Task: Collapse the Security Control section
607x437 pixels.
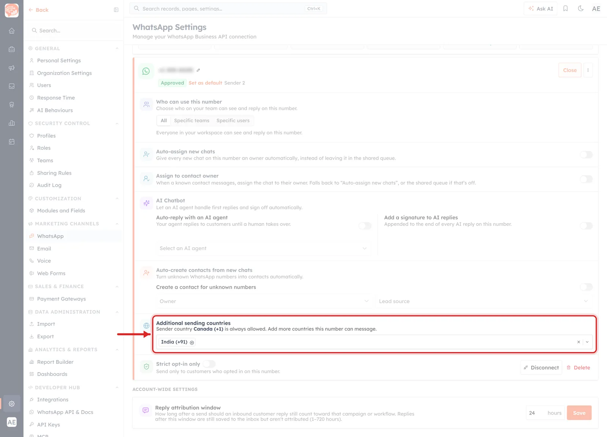Action: click(117, 123)
